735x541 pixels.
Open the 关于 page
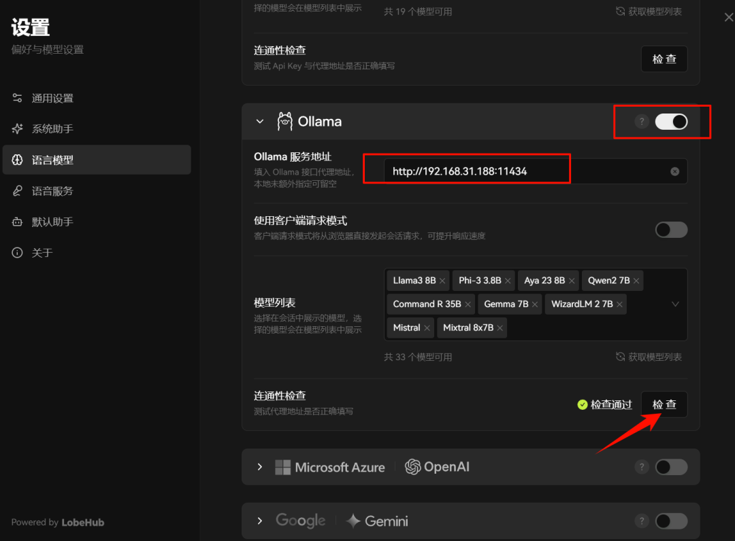(97, 253)
